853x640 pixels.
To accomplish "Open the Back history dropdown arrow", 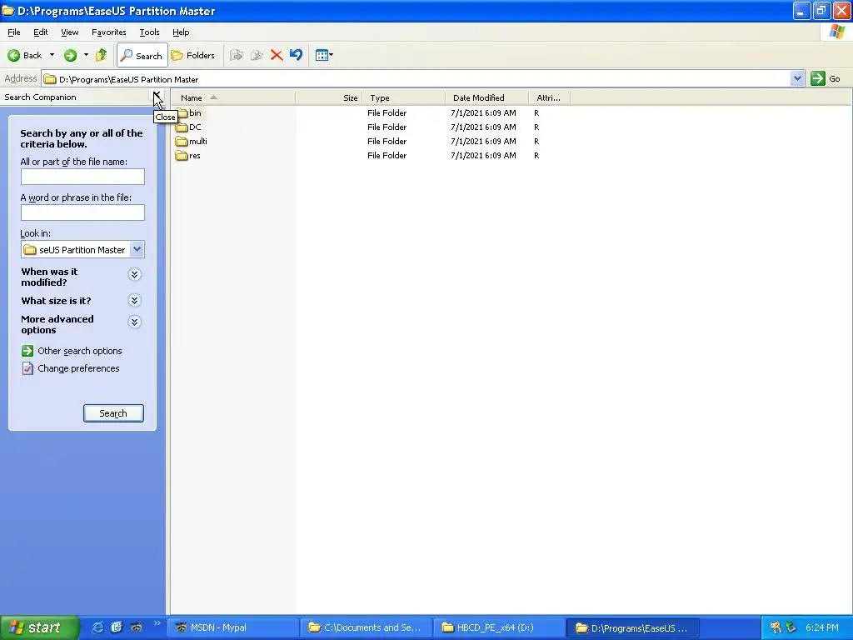I will click(52, 55).
